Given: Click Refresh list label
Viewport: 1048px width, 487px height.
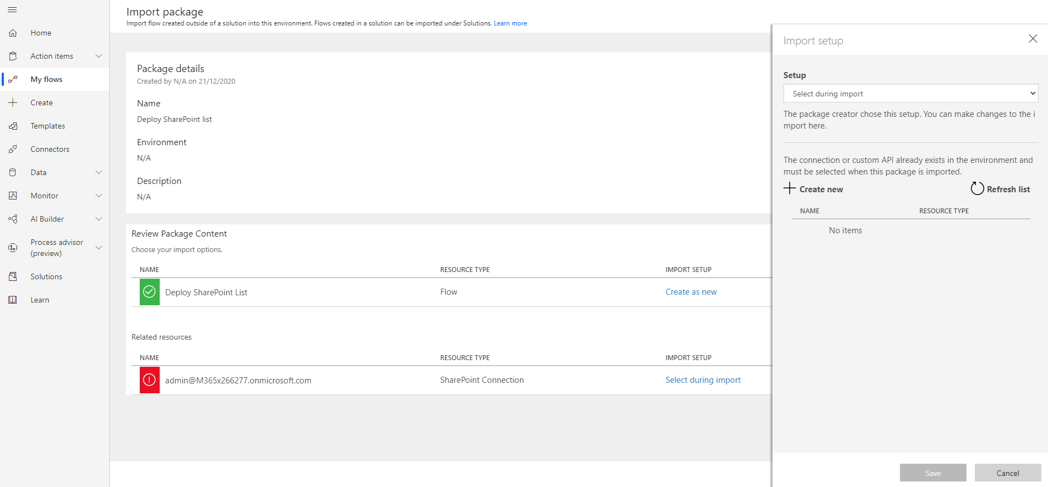Looking at the screenshot, I should point(1008,189).
